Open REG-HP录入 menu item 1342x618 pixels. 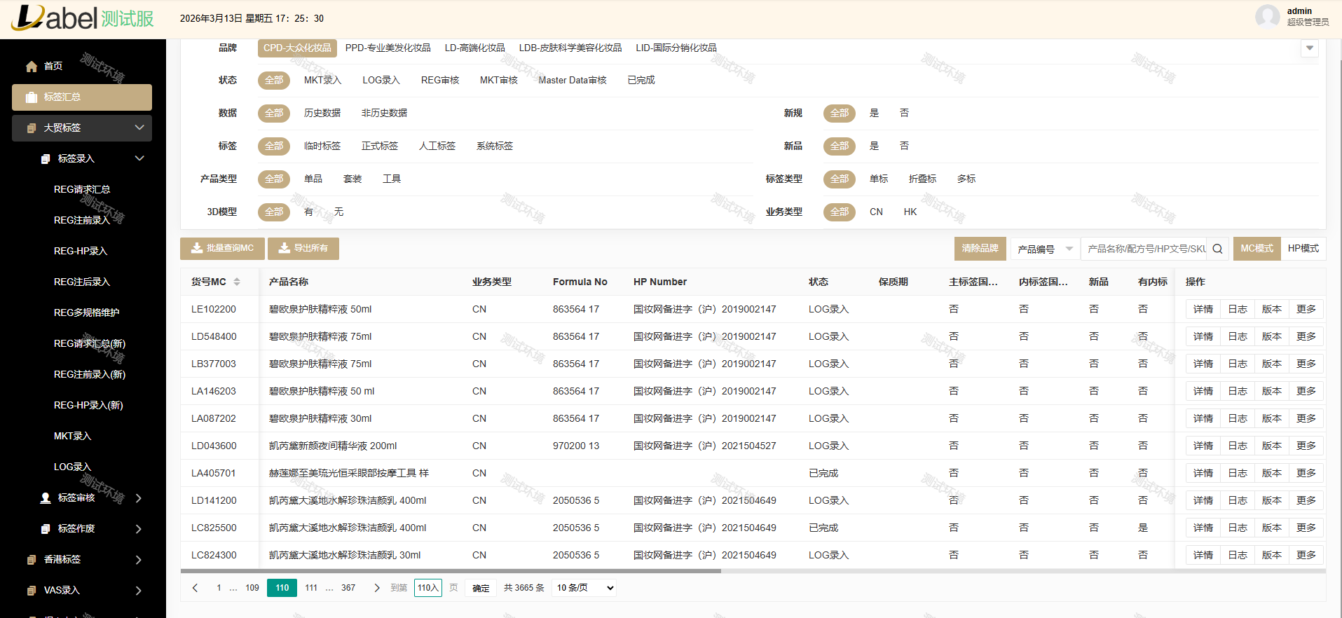coord(81,251)
